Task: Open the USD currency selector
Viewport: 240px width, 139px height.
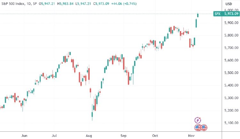Action: coord(229,4)
